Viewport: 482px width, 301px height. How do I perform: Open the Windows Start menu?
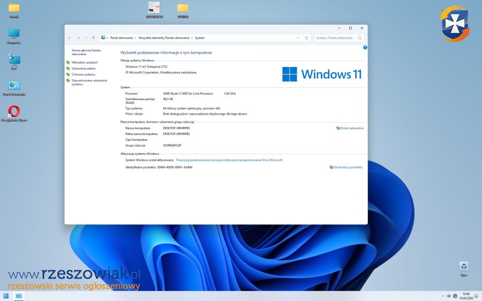6,296
